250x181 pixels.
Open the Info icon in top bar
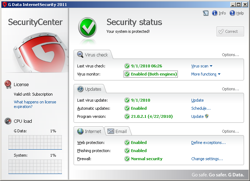coord(215,13)
